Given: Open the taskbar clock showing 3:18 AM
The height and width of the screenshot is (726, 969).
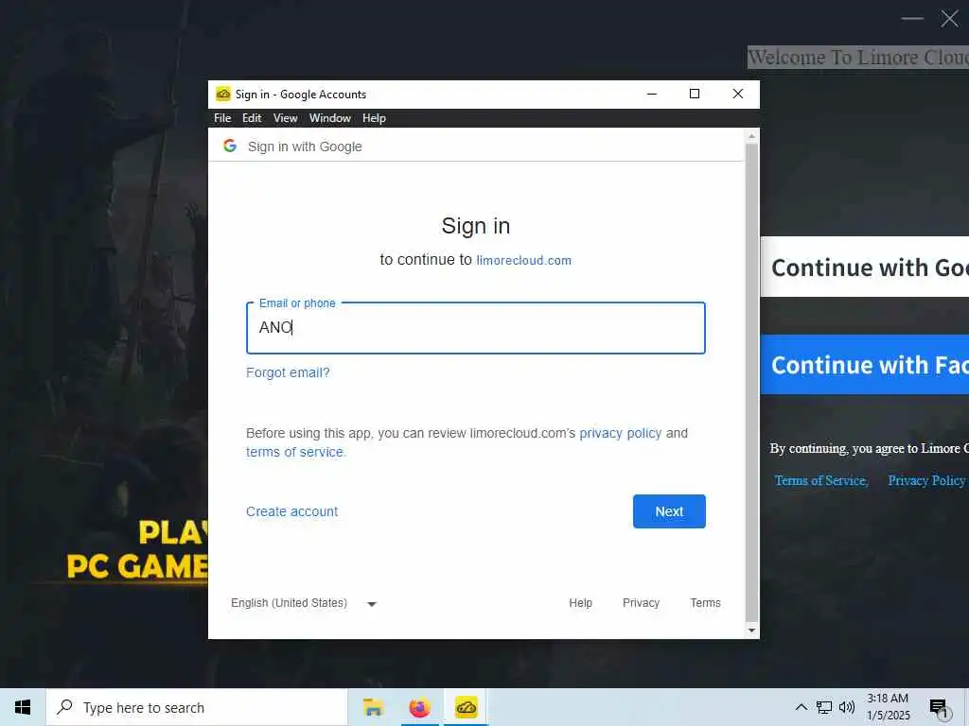Looking at the screenshot, I should coord(888,707).
